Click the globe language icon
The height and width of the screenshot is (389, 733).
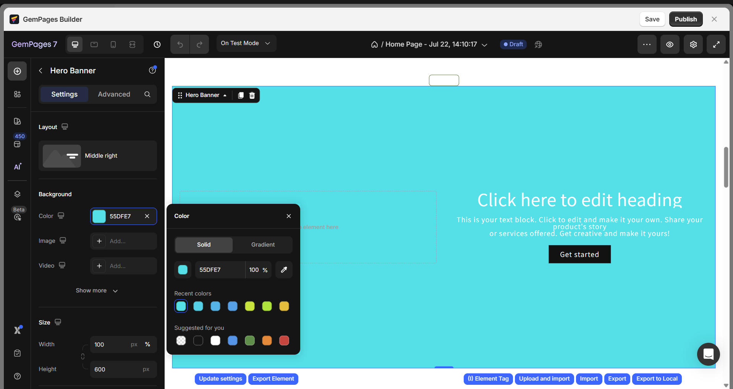(538, 44)
